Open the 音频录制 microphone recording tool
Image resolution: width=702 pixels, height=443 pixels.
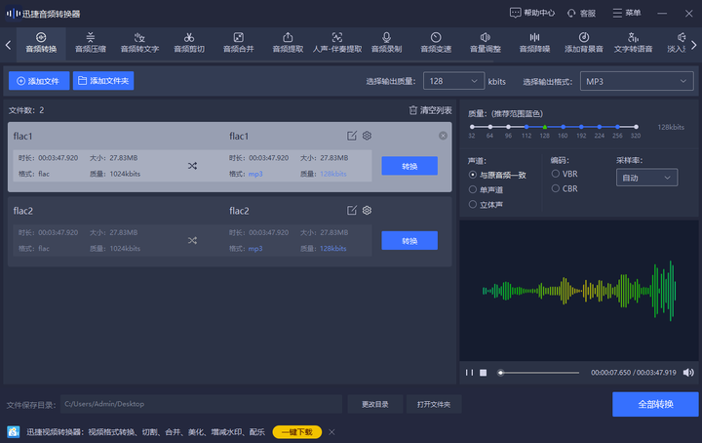[386, 43]
